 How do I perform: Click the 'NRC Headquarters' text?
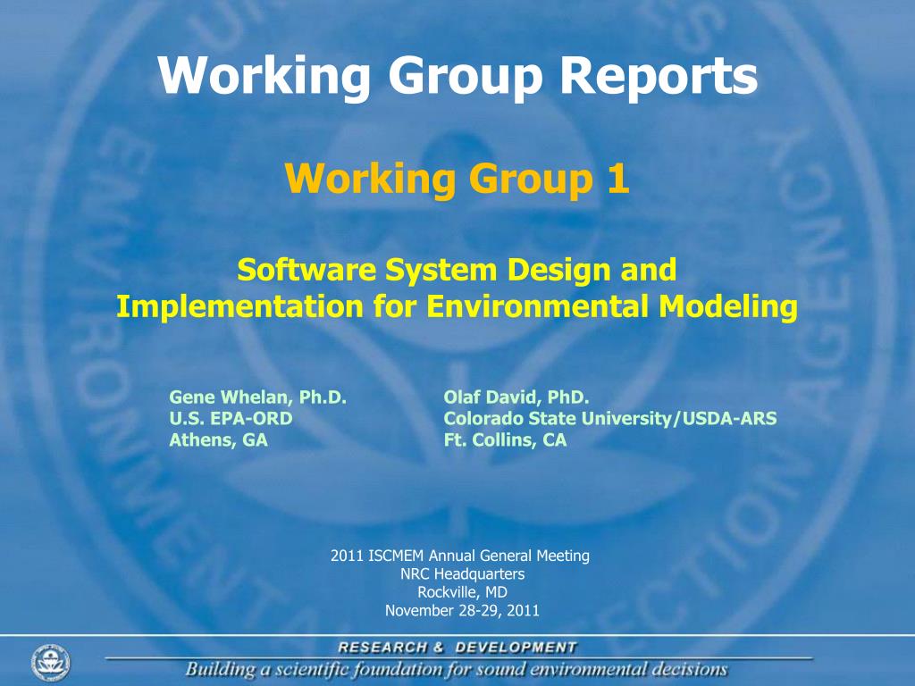tap(462, 574)
